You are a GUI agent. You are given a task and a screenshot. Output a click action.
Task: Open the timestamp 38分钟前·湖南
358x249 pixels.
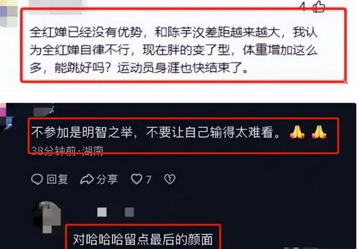pyautogui.click(x=67, y=151)
